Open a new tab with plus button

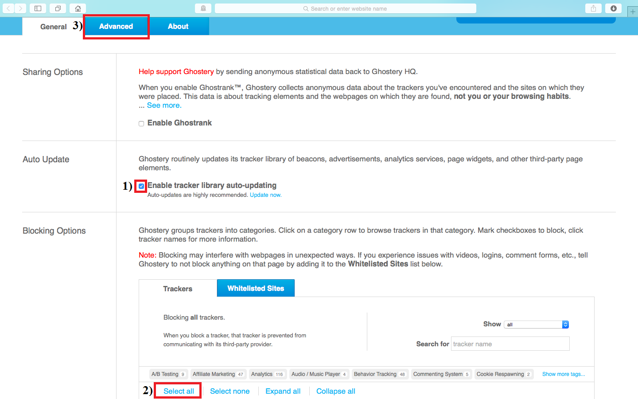[x=633, y=12]
